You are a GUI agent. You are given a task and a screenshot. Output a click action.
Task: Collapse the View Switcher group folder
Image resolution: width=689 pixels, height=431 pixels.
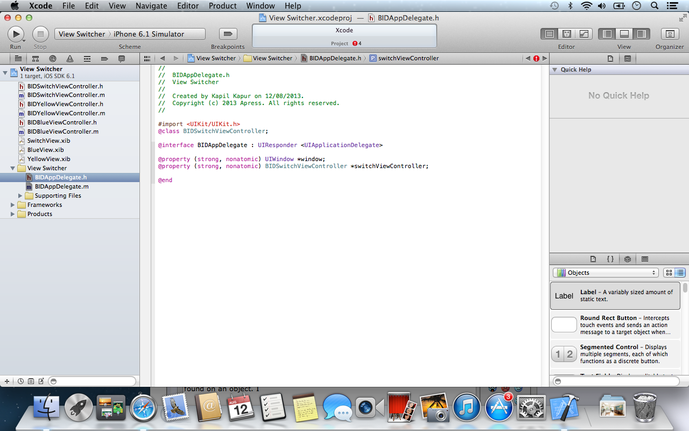tap(13, 168)
